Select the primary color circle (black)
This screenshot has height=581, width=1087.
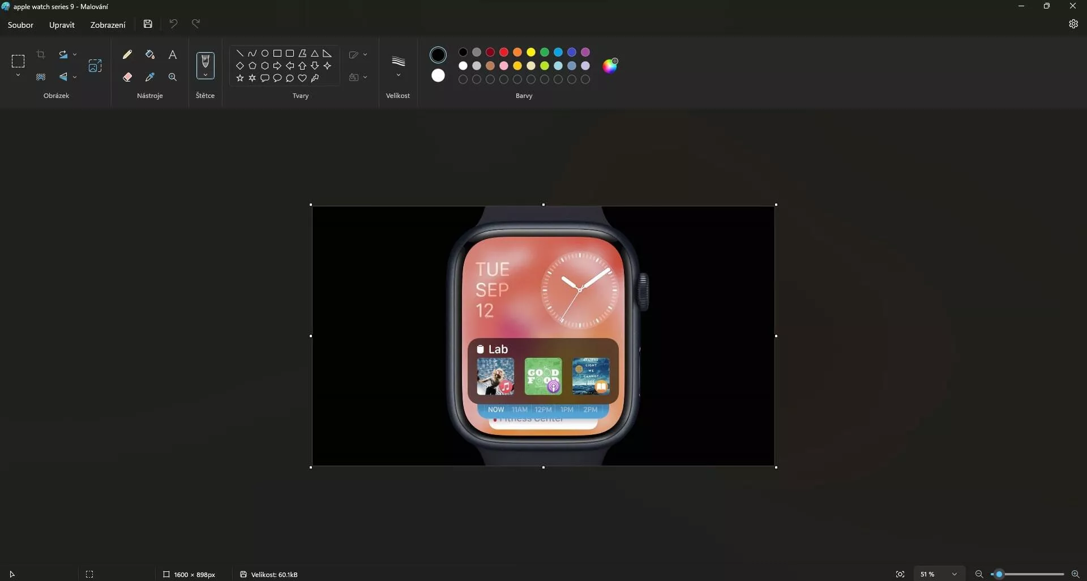click(438, 55)
